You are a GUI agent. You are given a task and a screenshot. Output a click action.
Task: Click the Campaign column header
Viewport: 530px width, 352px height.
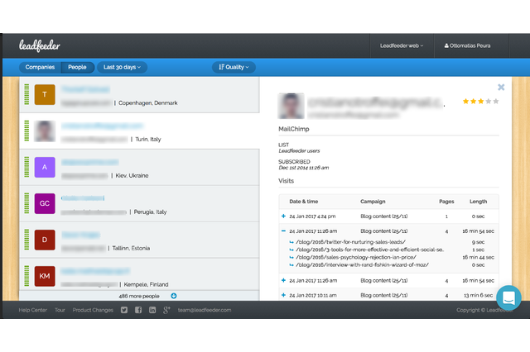373,202
